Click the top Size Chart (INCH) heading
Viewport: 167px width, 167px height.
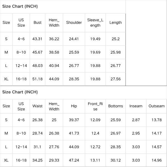[x=20, y=6]
